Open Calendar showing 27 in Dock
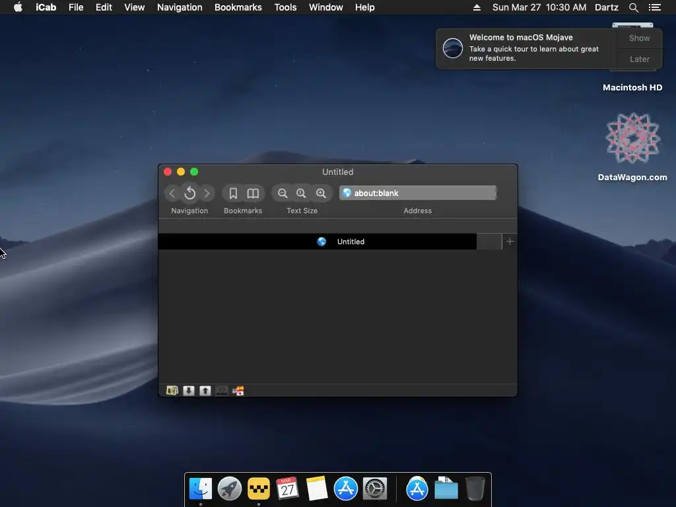This screenshot has height=507, width=676. 287,489
